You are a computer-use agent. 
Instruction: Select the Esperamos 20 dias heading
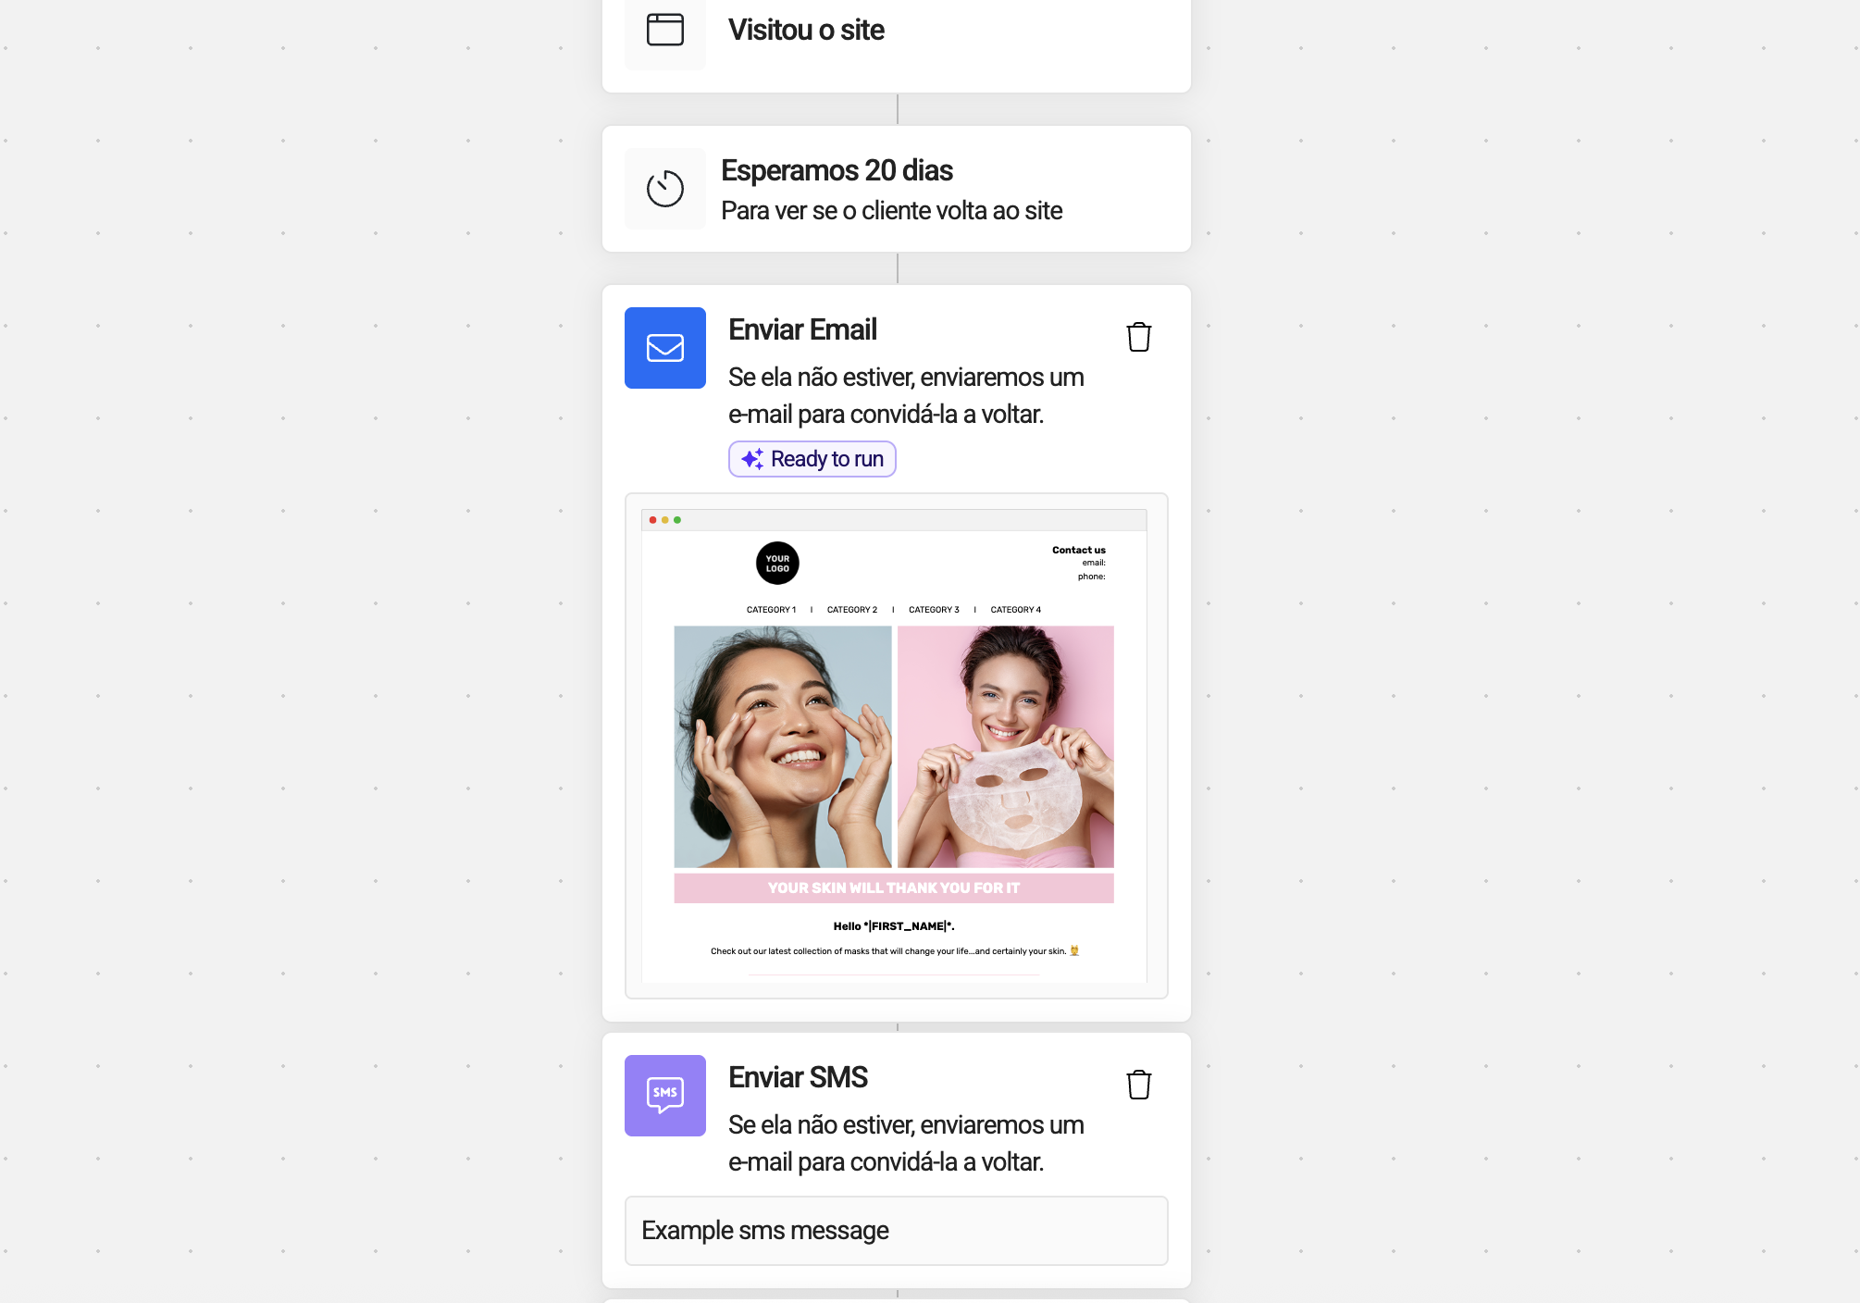(837, 170)
